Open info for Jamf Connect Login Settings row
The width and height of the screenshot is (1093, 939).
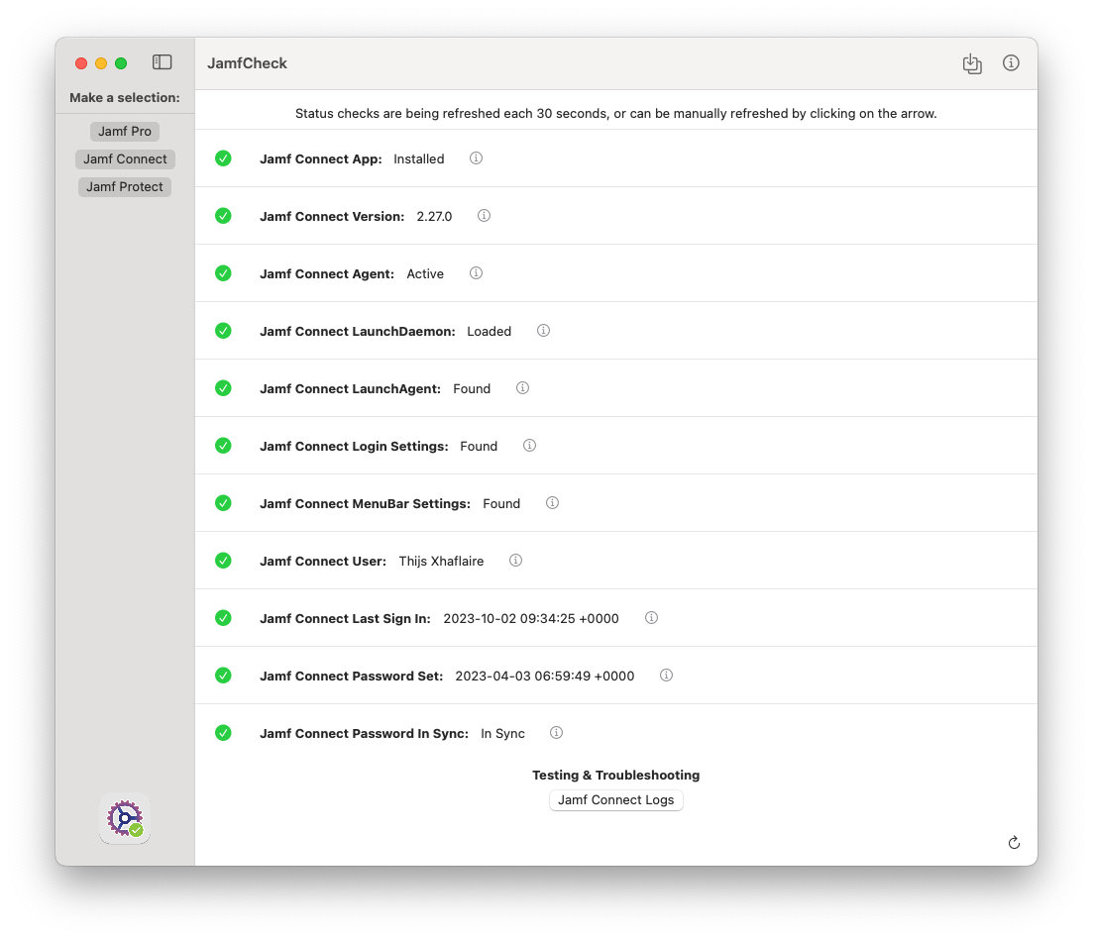pyautogui.click(x=530, y=446)
